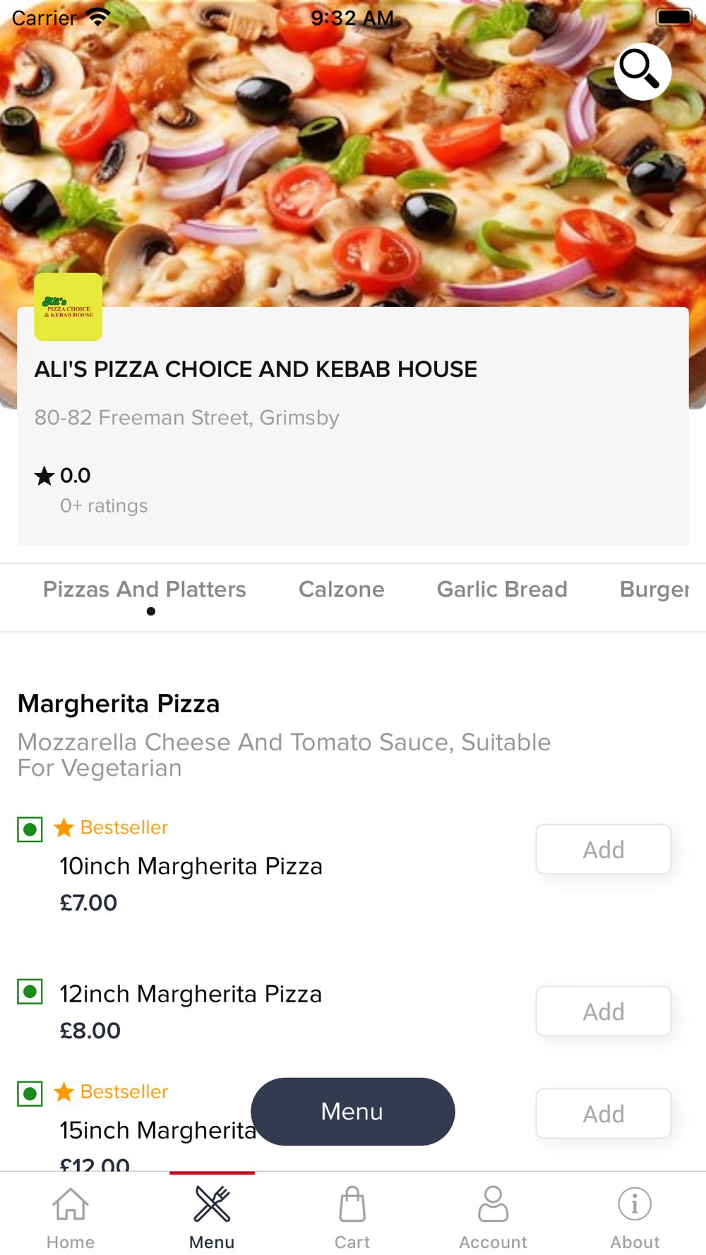Add 12inch Margherita Pizza to cart
This screenshot has width=706, height=1255.
(603, 1011)
